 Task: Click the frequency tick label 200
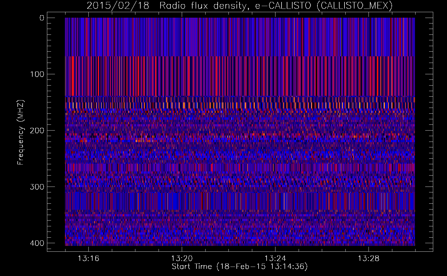tap(37, 131)
